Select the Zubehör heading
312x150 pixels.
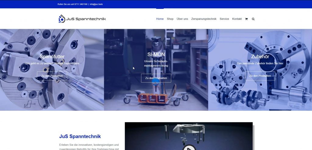(x=260, y=56)
